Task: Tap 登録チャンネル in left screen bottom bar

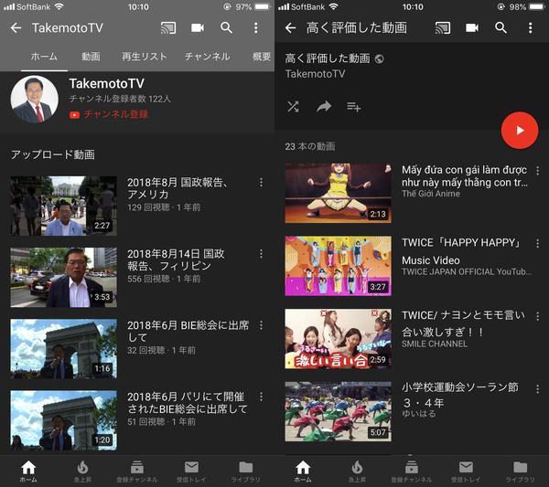Action: tap(137, 471)
